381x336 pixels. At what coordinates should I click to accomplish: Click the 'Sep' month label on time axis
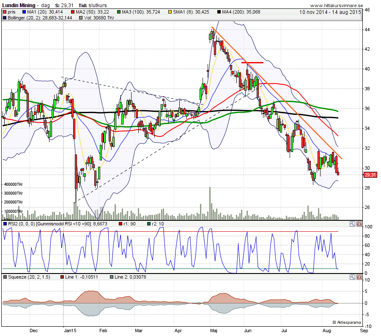pos(364,331)
